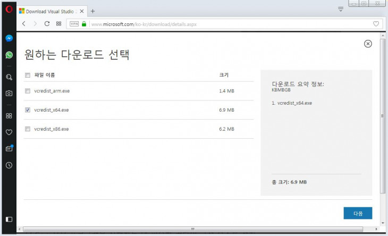Screen dimensions: 388x236
Task: Click vcredist_x64.exe file name in list
Action: click(52, 110)
